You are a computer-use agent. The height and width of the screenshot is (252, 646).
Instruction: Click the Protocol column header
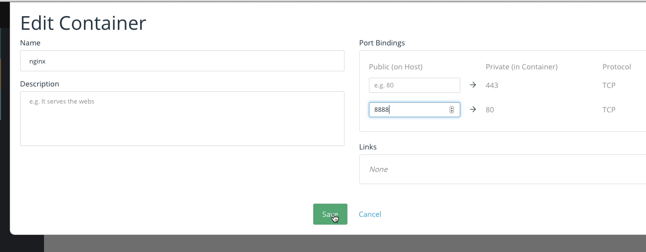pyautogui.click(x=617, y=67)
